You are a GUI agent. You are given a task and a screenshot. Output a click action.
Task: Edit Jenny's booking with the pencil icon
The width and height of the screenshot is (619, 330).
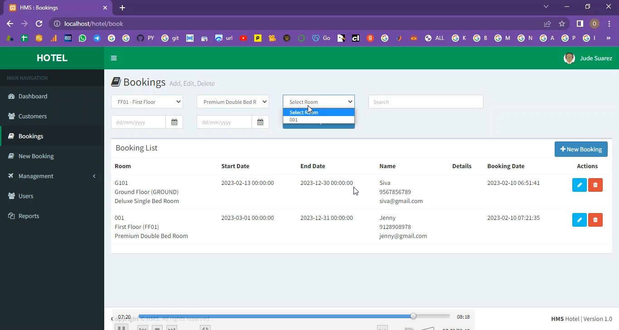click(x=579, y=220)
